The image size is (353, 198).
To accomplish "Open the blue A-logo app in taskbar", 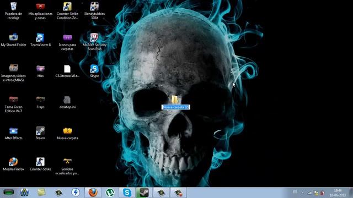I will pos(24,193).
